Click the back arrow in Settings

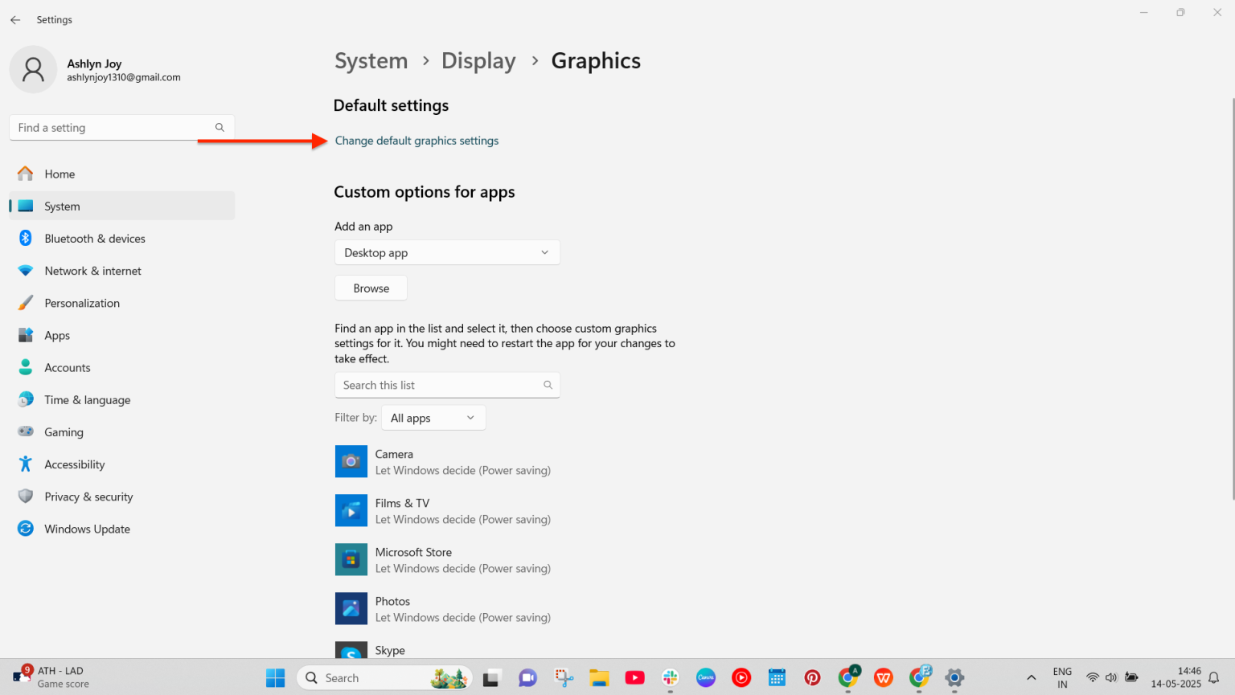[x=14, y=19]
